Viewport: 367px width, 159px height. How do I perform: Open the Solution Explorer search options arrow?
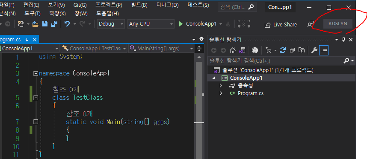coord(352,61)
